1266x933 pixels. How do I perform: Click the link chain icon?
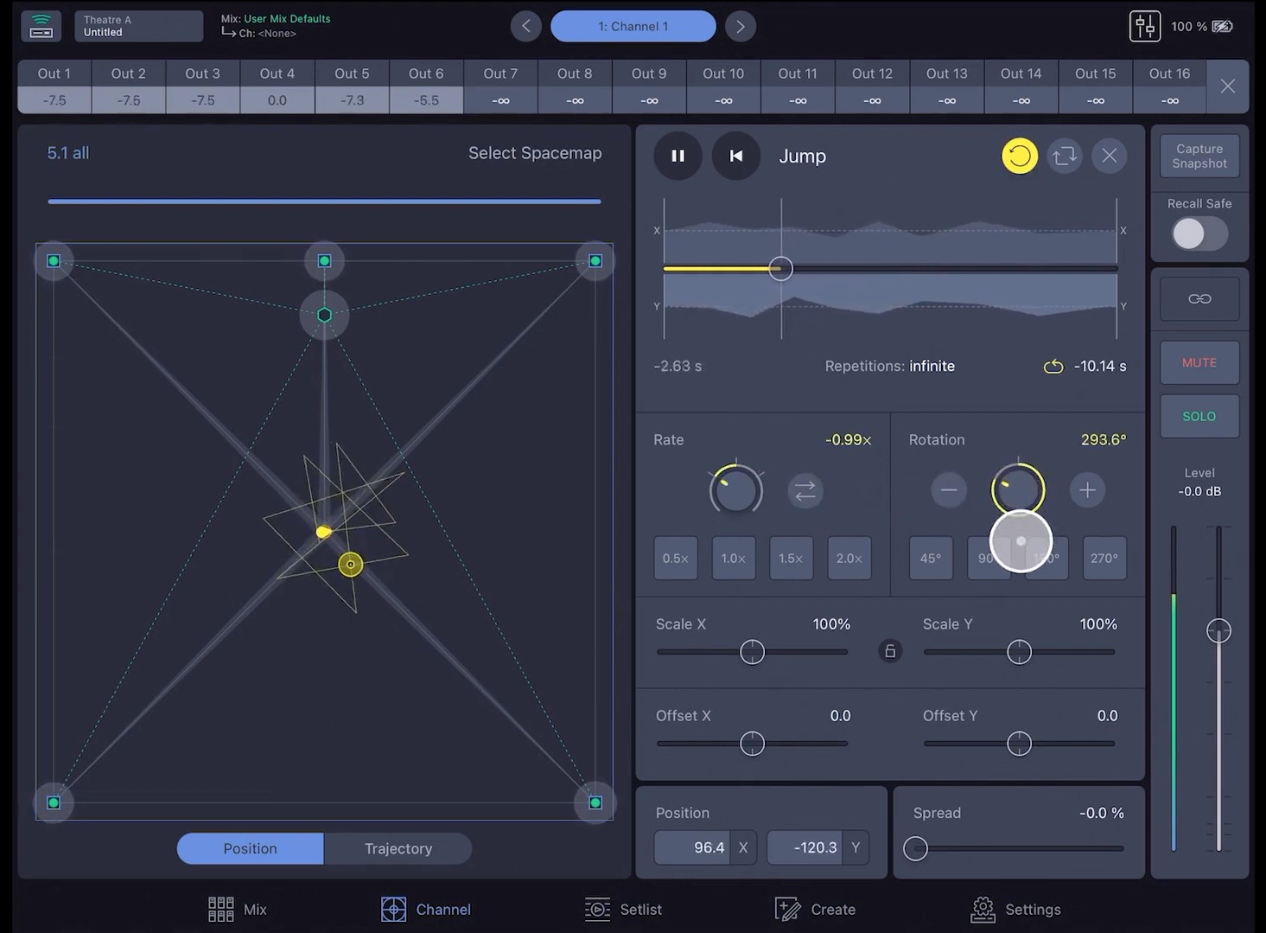[x=1199, y=298]
